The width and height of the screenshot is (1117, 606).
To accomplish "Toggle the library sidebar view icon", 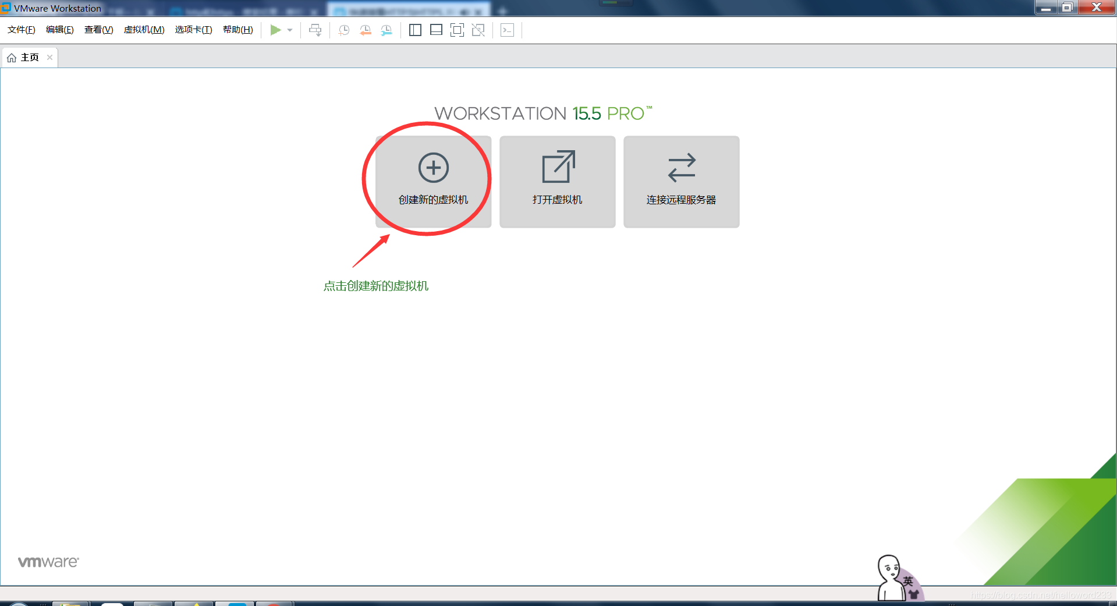I will tap(415, 30).
